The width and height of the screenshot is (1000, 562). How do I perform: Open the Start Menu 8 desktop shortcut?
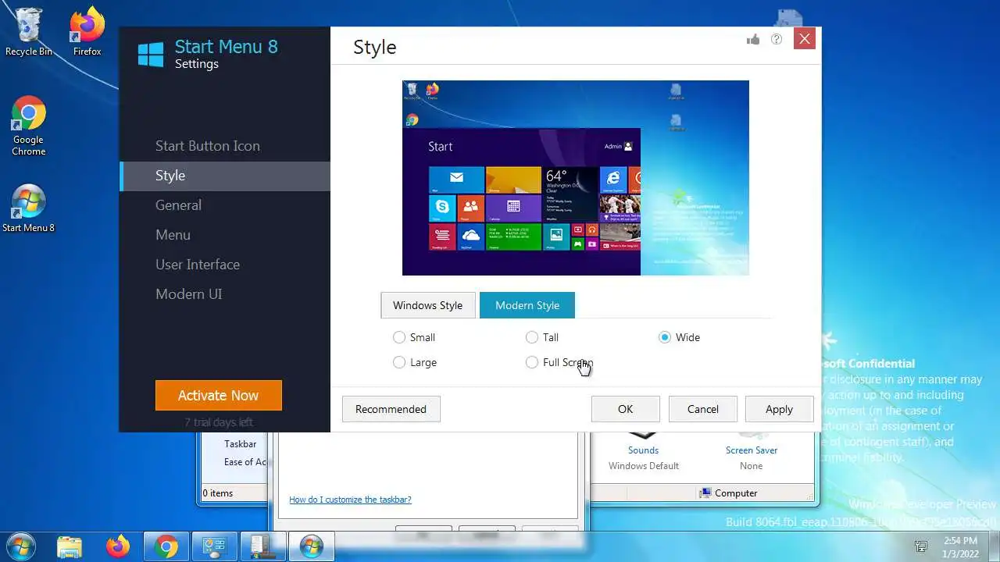29,209
